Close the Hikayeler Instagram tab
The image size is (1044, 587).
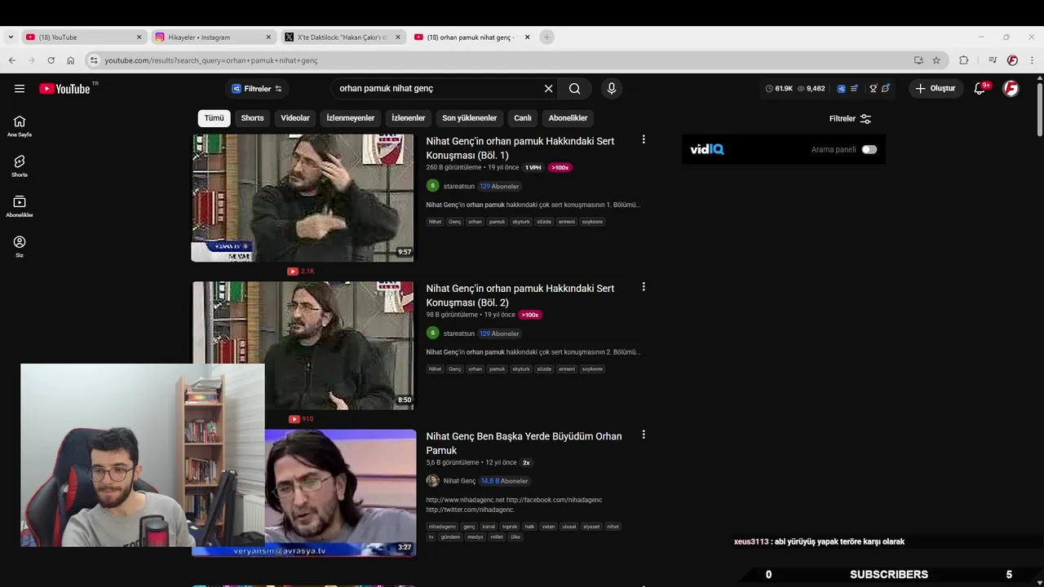tap(268, 37)
